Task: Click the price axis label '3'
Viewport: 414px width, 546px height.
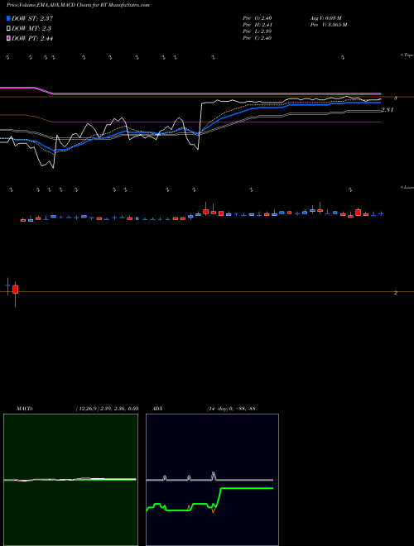Action: [x=396, y=98]
